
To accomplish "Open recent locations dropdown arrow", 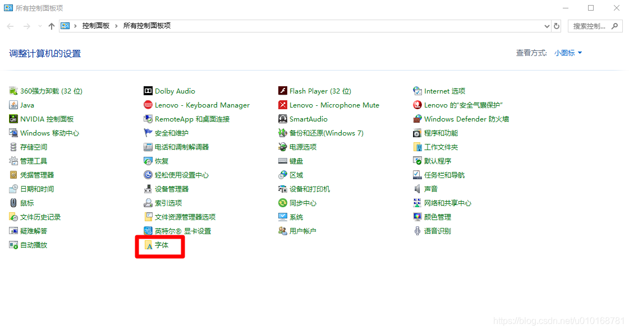I will pyautogui.click(x=40, y=26).
